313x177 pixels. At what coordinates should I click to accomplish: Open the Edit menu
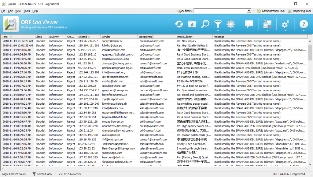10,11
